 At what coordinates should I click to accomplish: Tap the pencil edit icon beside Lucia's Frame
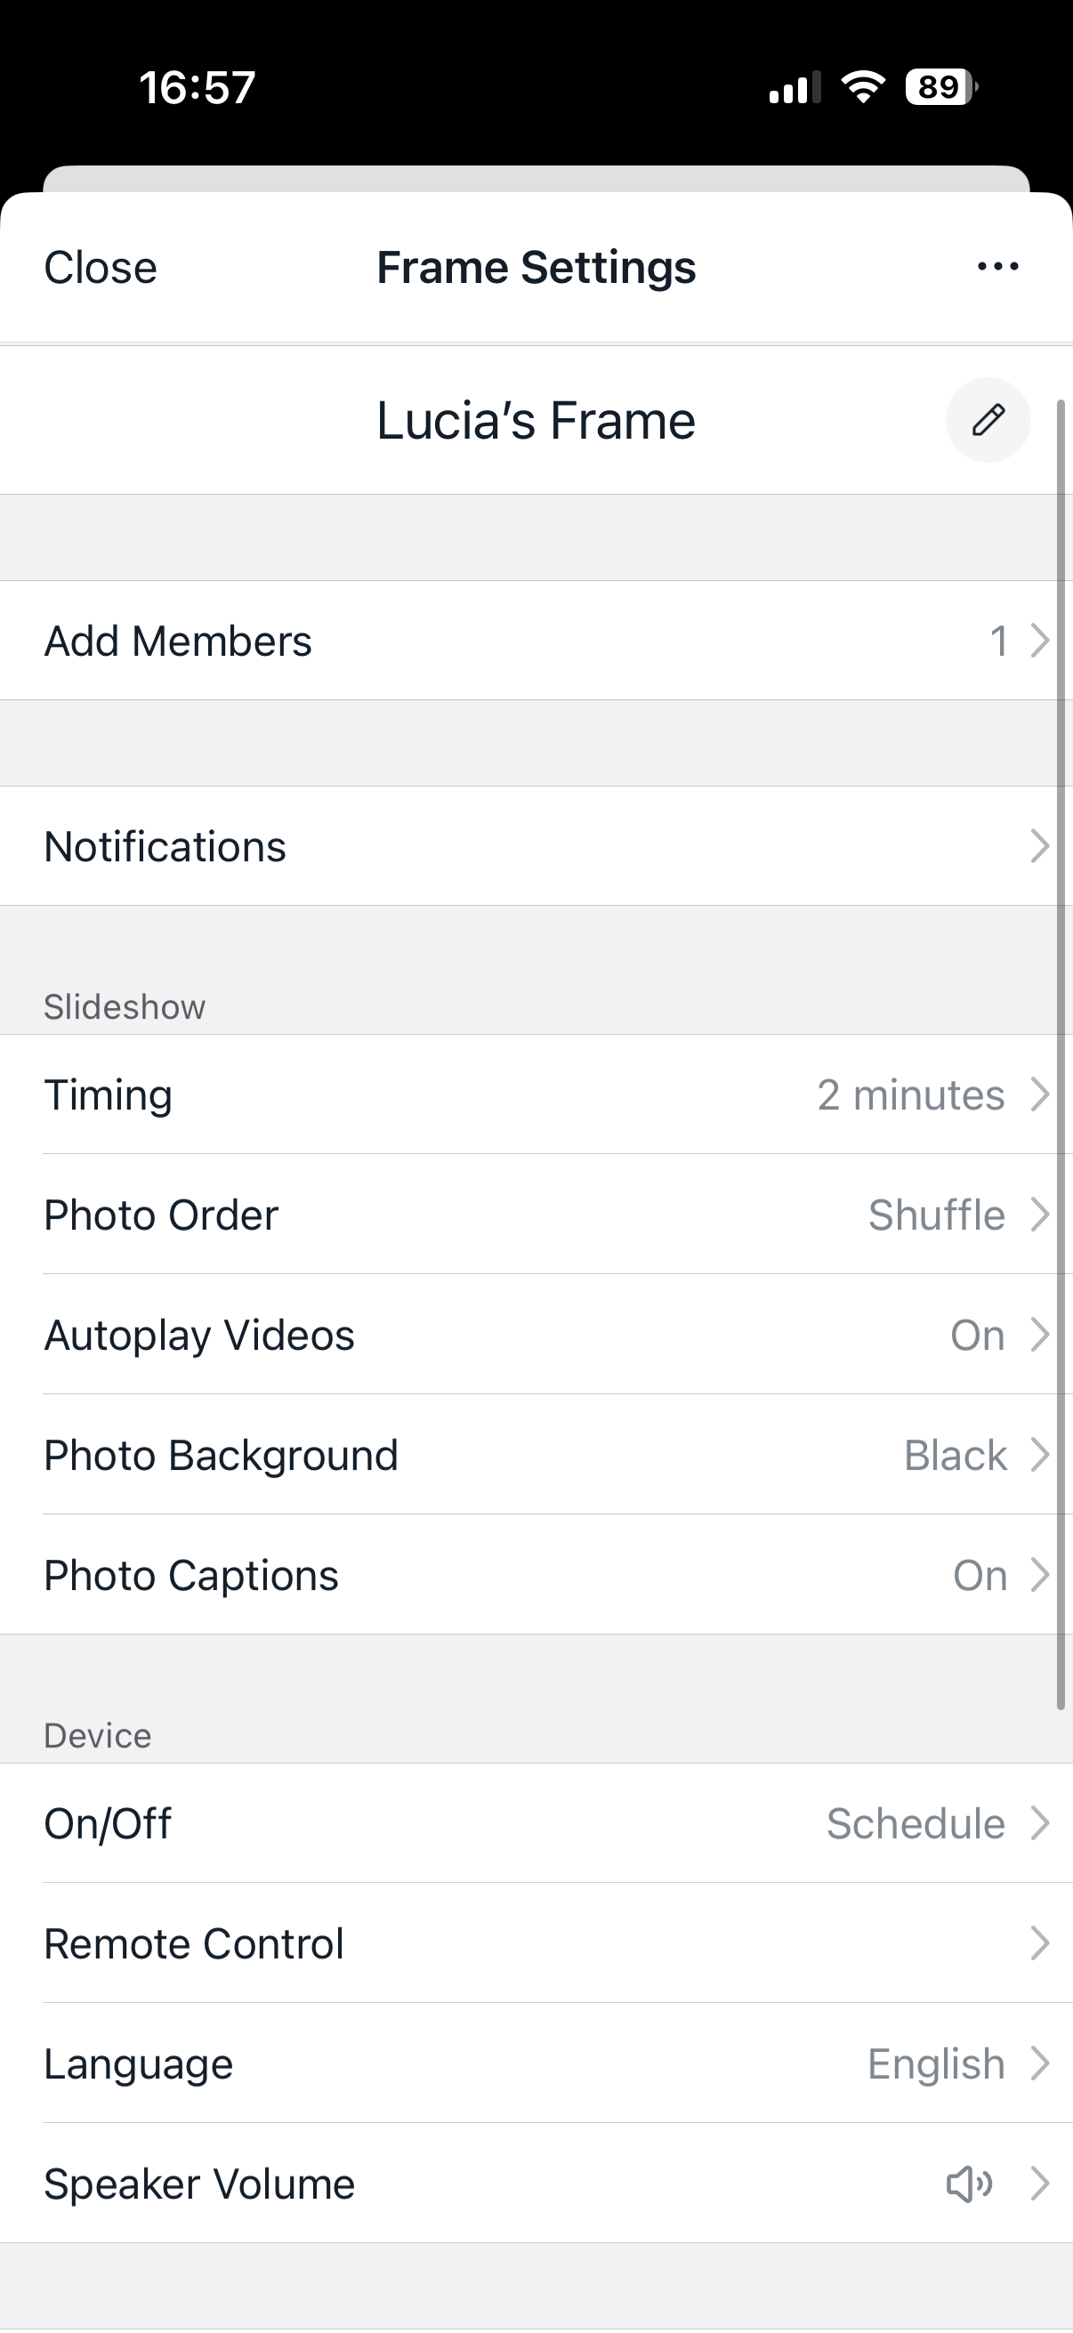(988, 420)
